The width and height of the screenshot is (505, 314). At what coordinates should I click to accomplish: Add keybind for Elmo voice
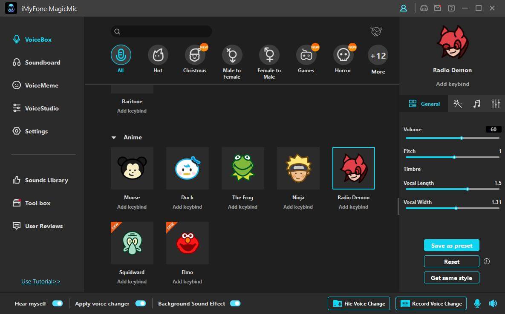(187, 282)
